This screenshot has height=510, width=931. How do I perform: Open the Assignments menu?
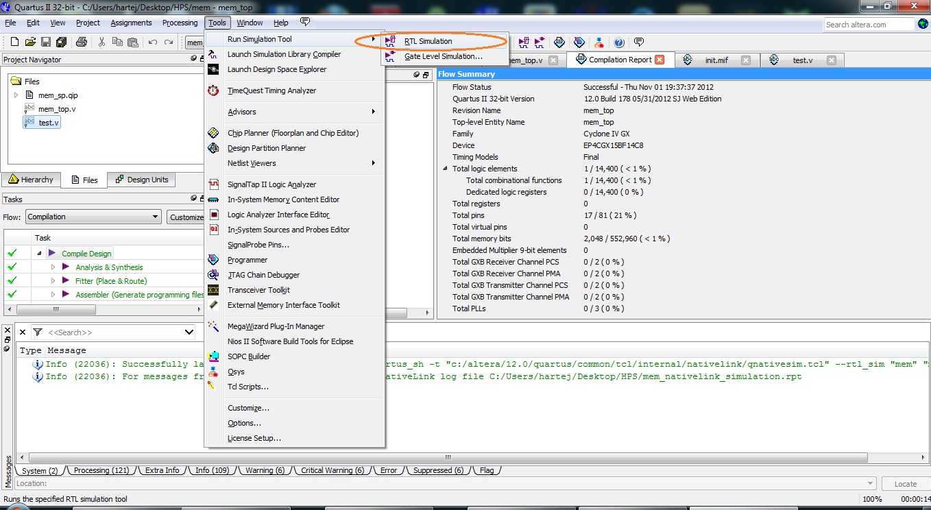(x=131, y=23)
